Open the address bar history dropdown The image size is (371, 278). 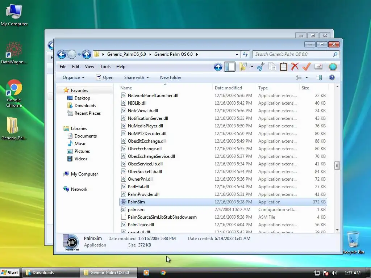click(237, 55)
